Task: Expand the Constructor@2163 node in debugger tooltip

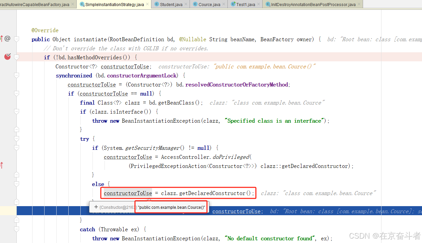Action: (x=96, y=207)
